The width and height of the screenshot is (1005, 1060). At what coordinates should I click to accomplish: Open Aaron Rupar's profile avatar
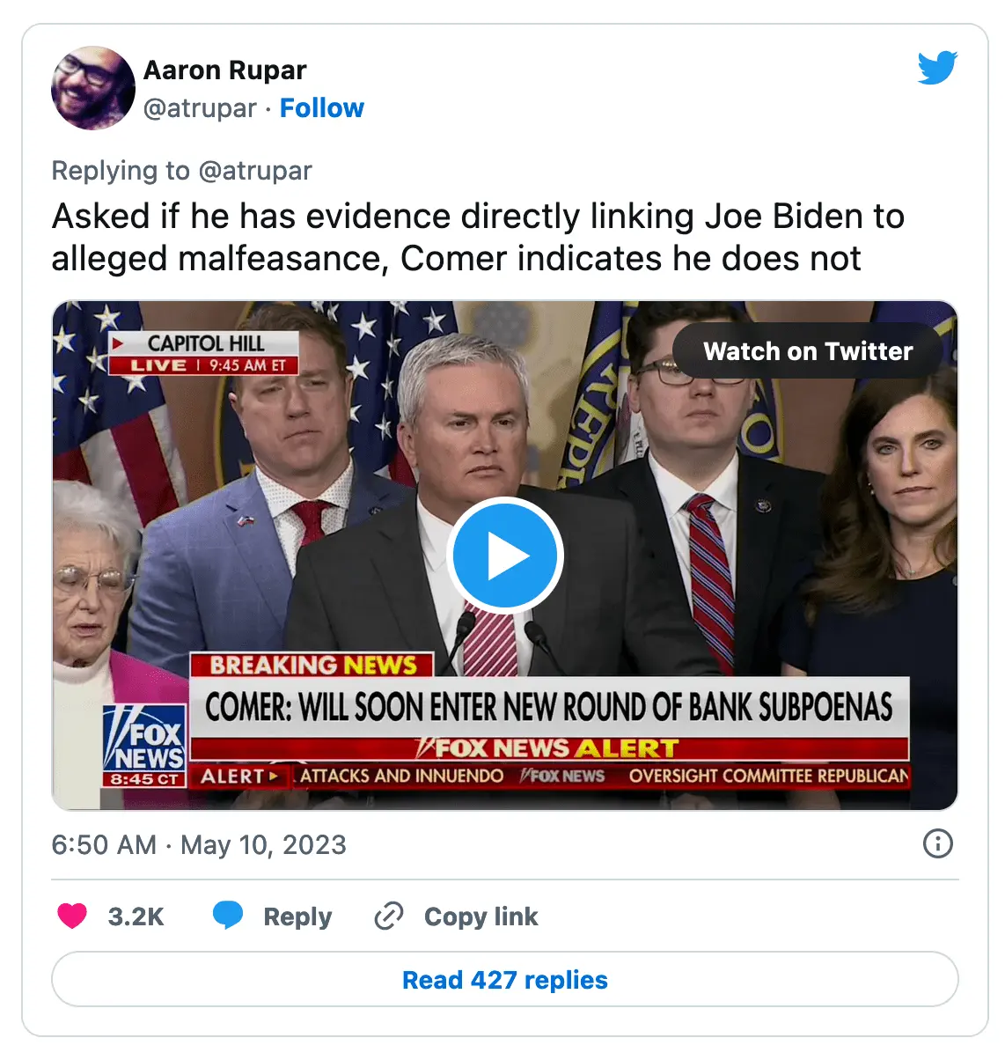[x=93, y=88]
